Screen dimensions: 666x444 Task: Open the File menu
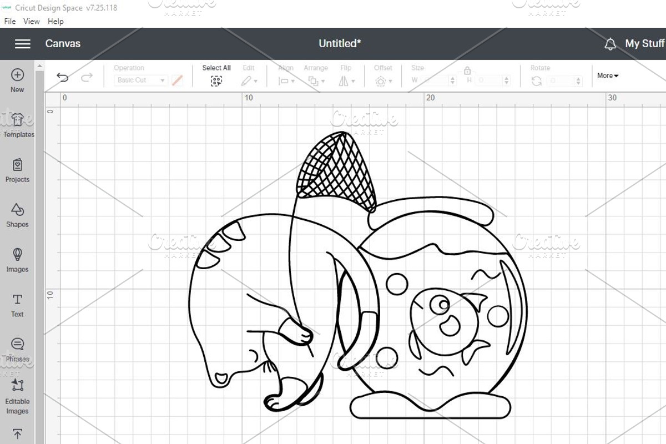coord(10,21)
